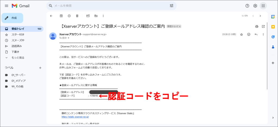Delete this email with trash icon
This screenshot has width=278, height=127.
[x=77, y=16]
